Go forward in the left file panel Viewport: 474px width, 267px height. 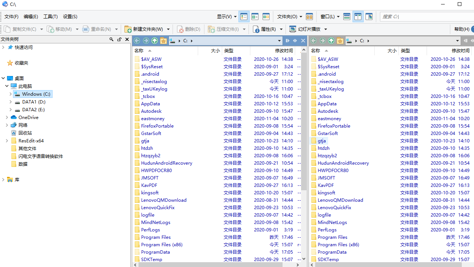[x=146, y=41]
